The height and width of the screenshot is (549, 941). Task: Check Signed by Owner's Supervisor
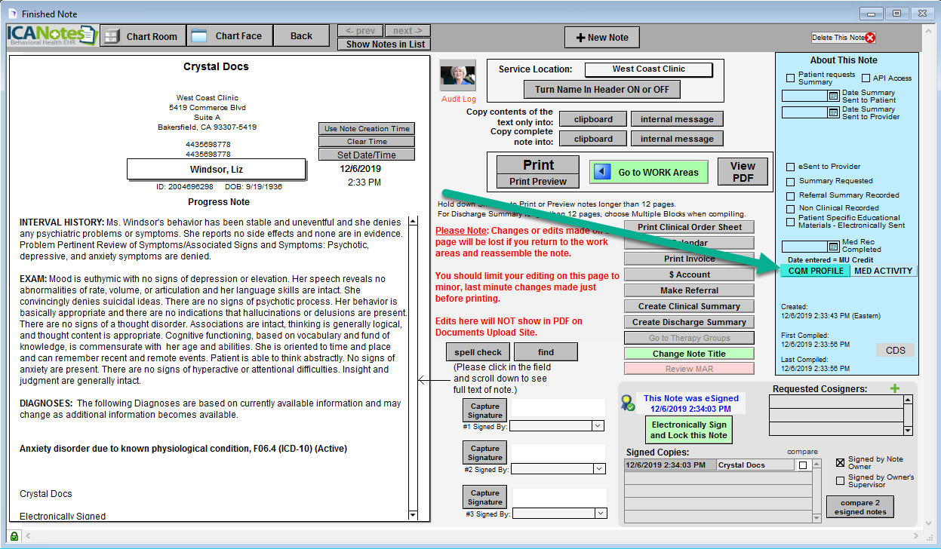(841, 481)
